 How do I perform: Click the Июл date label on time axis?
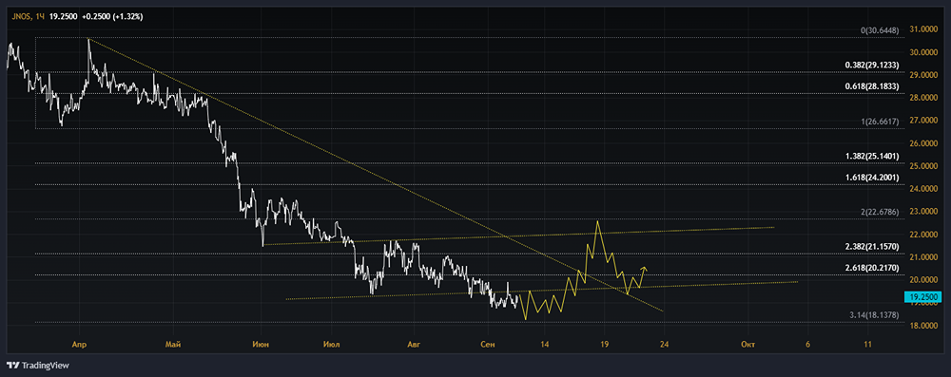point(332,345)
